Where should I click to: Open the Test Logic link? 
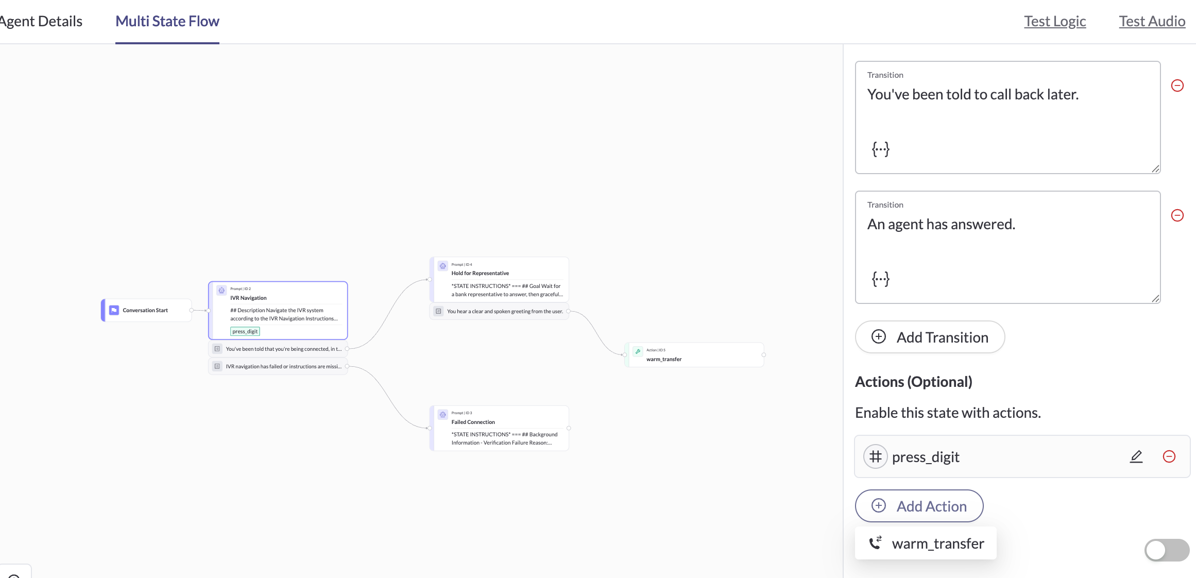click(1054, 21)
